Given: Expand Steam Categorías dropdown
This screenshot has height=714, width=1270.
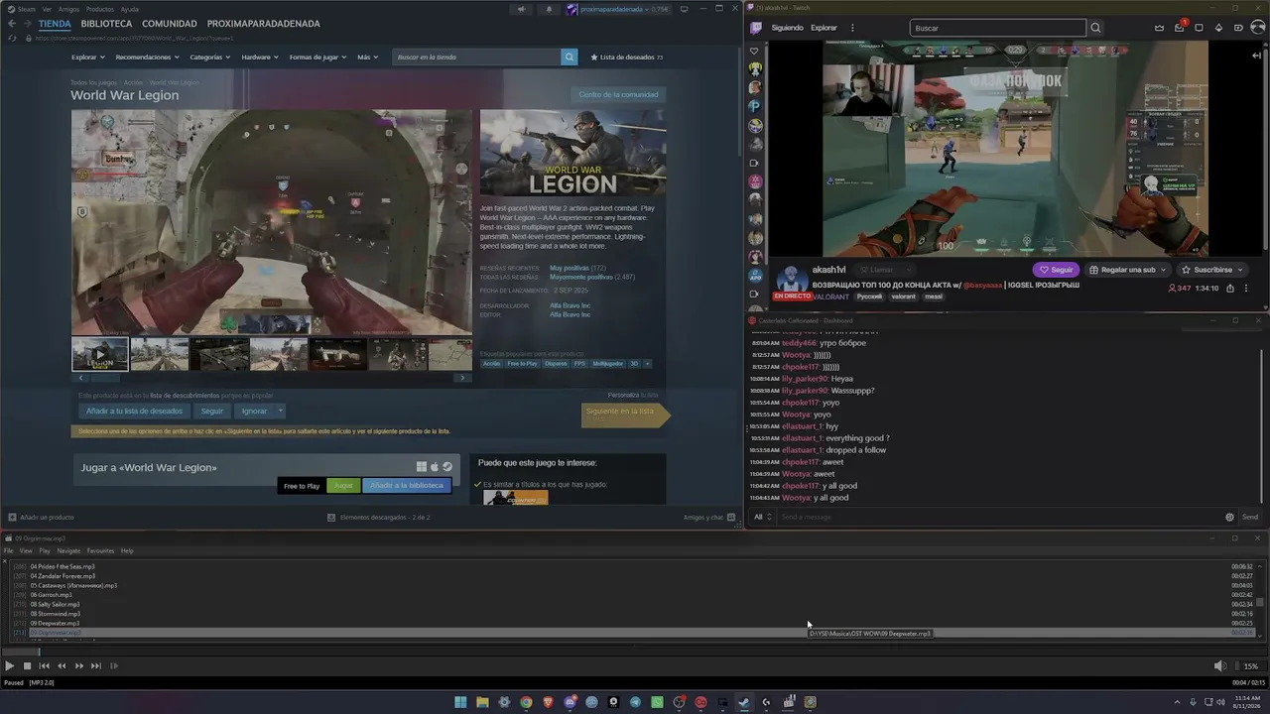Looking at the screenshot, I should tap(210, 58).
